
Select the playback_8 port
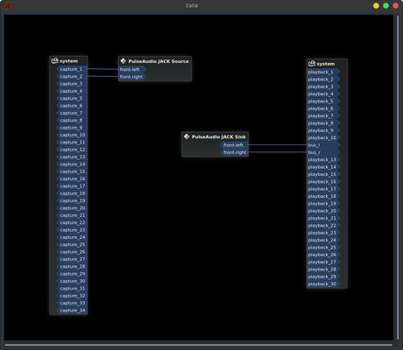coord(323,123)
